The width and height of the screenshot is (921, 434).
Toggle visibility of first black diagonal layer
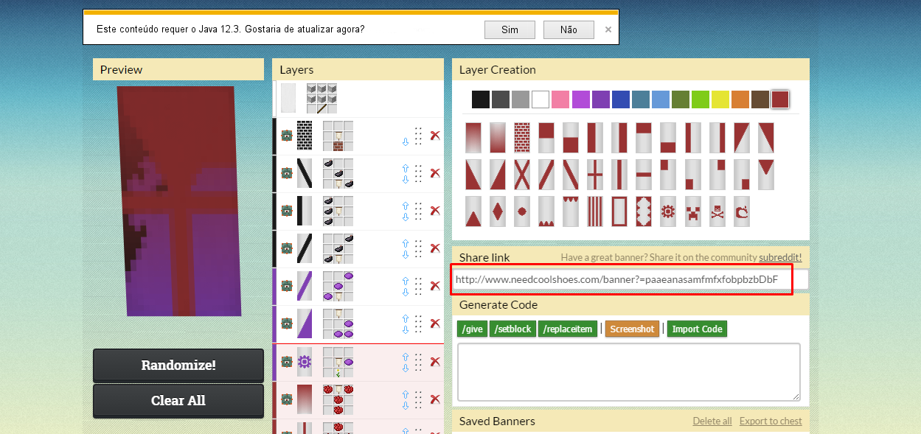coord(286,173)
